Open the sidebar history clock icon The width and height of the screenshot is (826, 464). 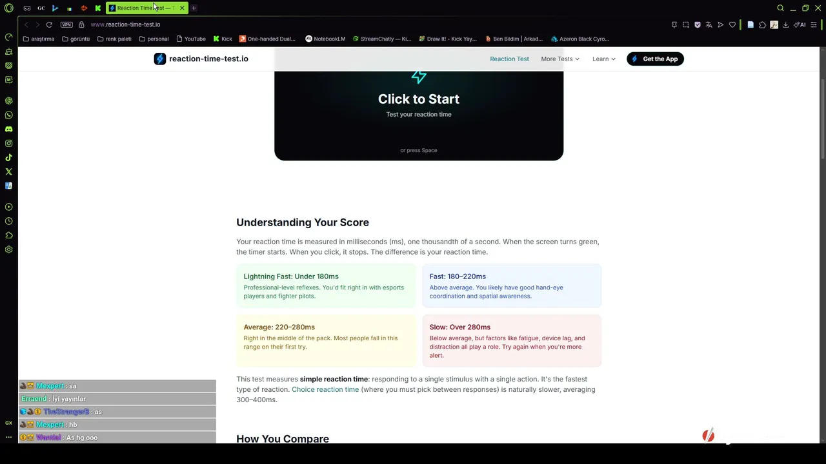[x=8, y=221]
